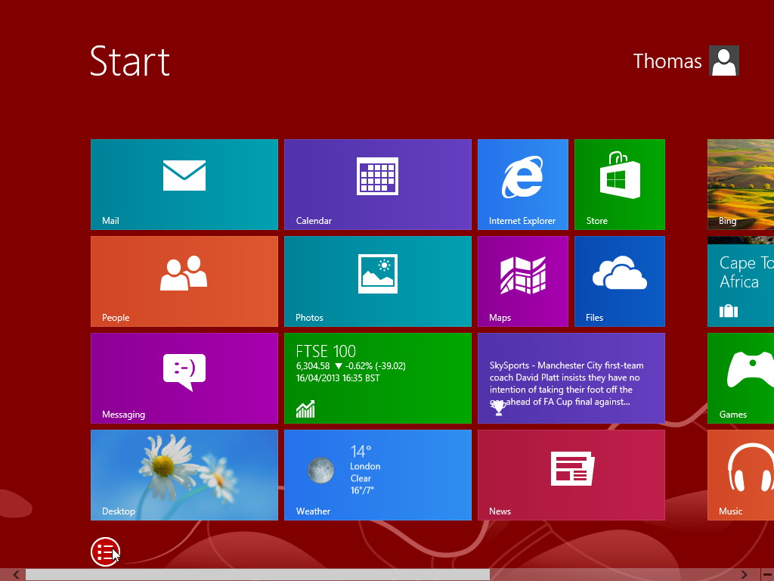Click the "Clear" condition in the Weather tile
The image size is (774, 581).
pyautogui.click(x=361, y=478)
